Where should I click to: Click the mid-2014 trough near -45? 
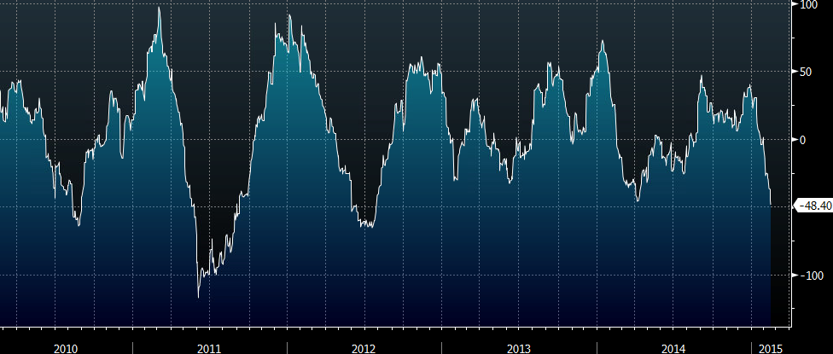(x=637, y=200)
